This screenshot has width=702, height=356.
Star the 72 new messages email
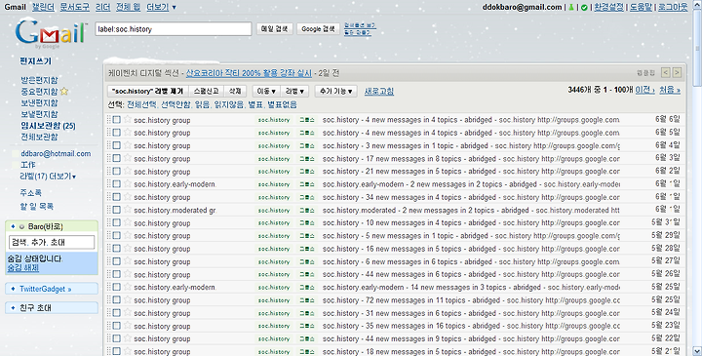point(128,300)
